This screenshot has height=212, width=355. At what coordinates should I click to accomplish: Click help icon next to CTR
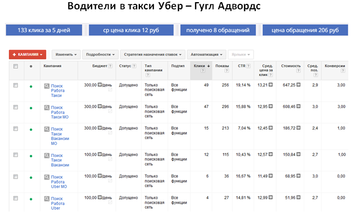tap(249, 66)
